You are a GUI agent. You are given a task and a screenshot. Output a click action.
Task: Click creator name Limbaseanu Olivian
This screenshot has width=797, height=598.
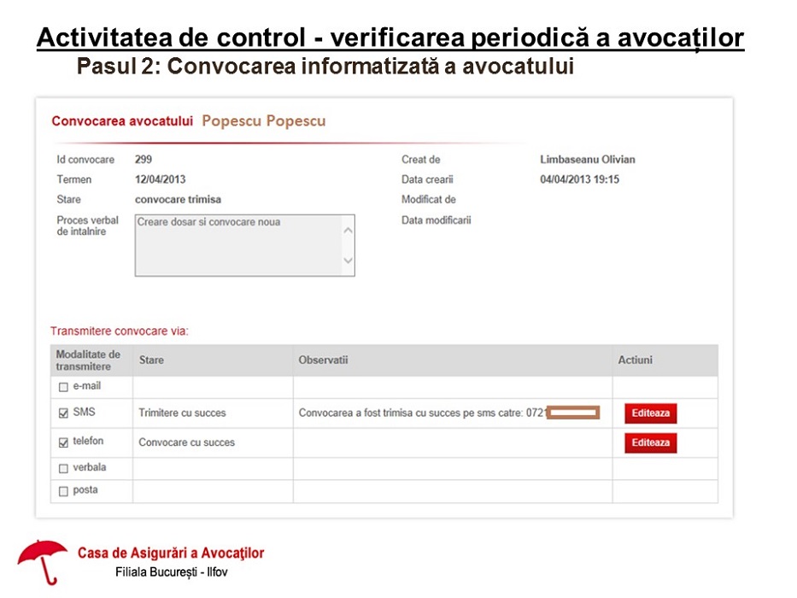(587, 160)
